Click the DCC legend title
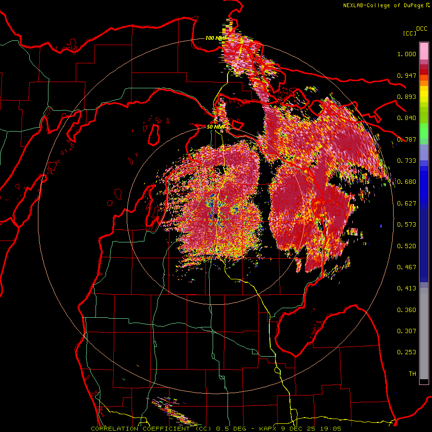This screenshot has height=432, width=432. coord(421,29)
